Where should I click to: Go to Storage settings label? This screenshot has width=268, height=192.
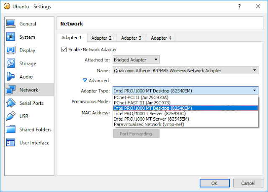[x=28, y=63]
